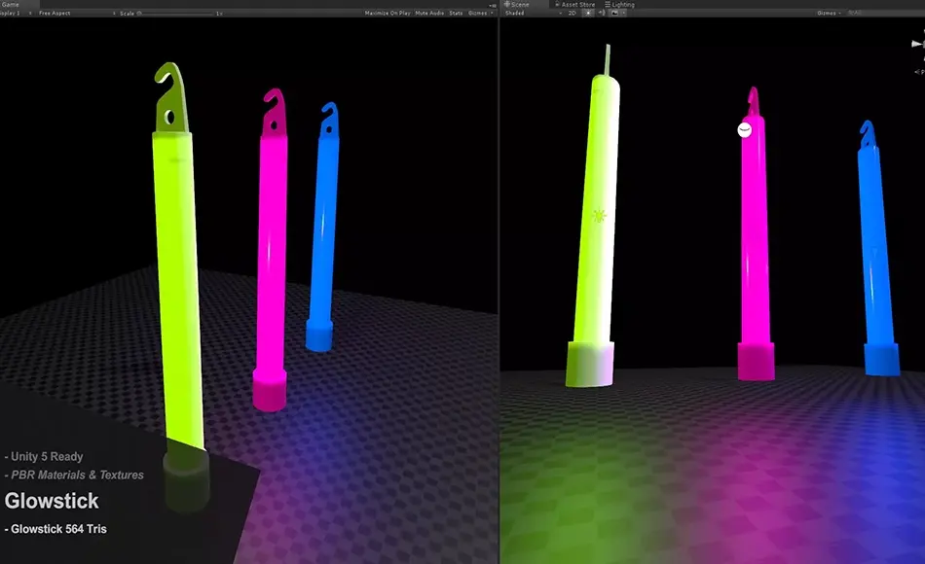The width and height of the screenshot is (925, 564).
Task: Toggle scene audio speaker icon
Action: (x=602, y=13)
